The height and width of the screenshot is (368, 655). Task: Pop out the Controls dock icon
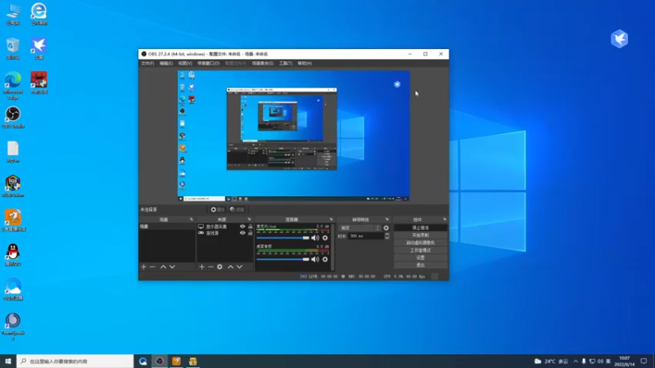coord(445,219)
